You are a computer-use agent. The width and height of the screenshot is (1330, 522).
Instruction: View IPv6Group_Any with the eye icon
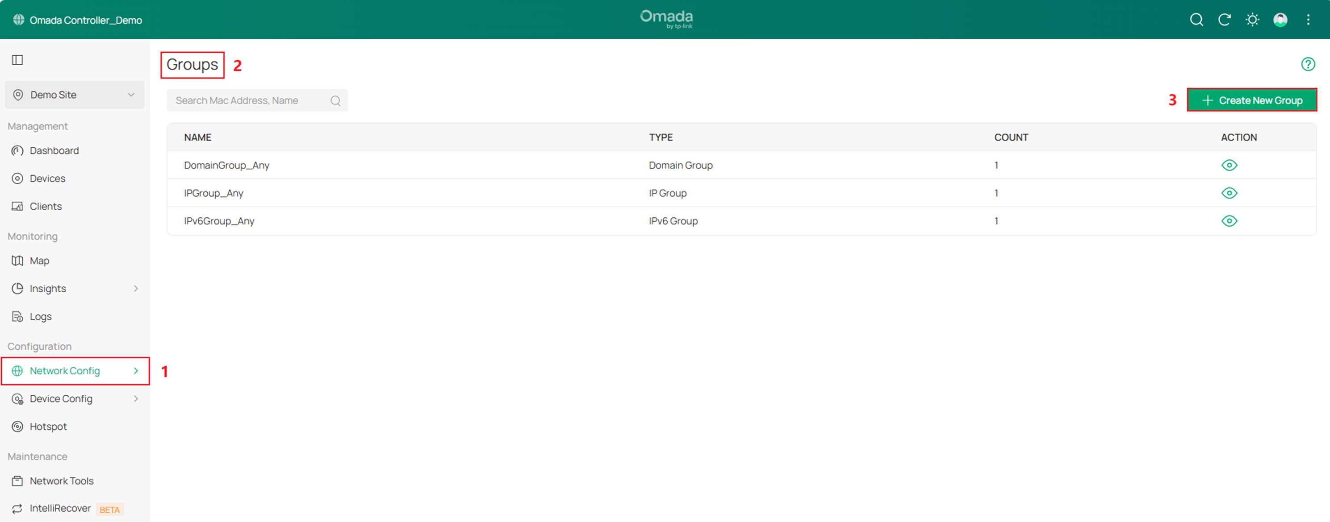pyautogui.click(x=1230, y=221)
